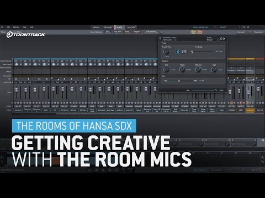Open the File menu
This screenshot has height=198, width=265.
point(2,27)
